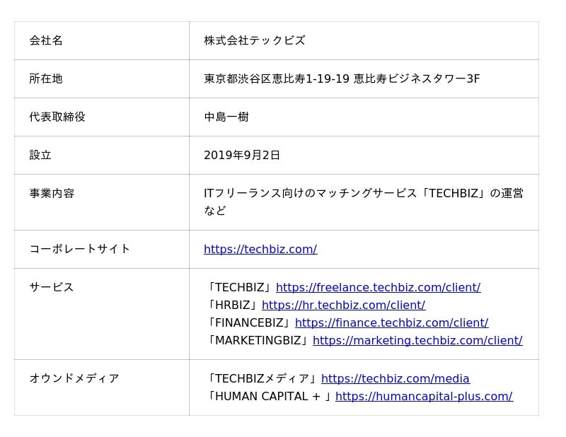The image size is (566, 437).
Task: Open the MARKETINGBIZ marketing.techbiz.com link
Action: click(417, 341)
